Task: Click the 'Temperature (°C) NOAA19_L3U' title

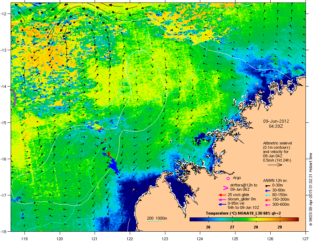Action: coord(234,213)
